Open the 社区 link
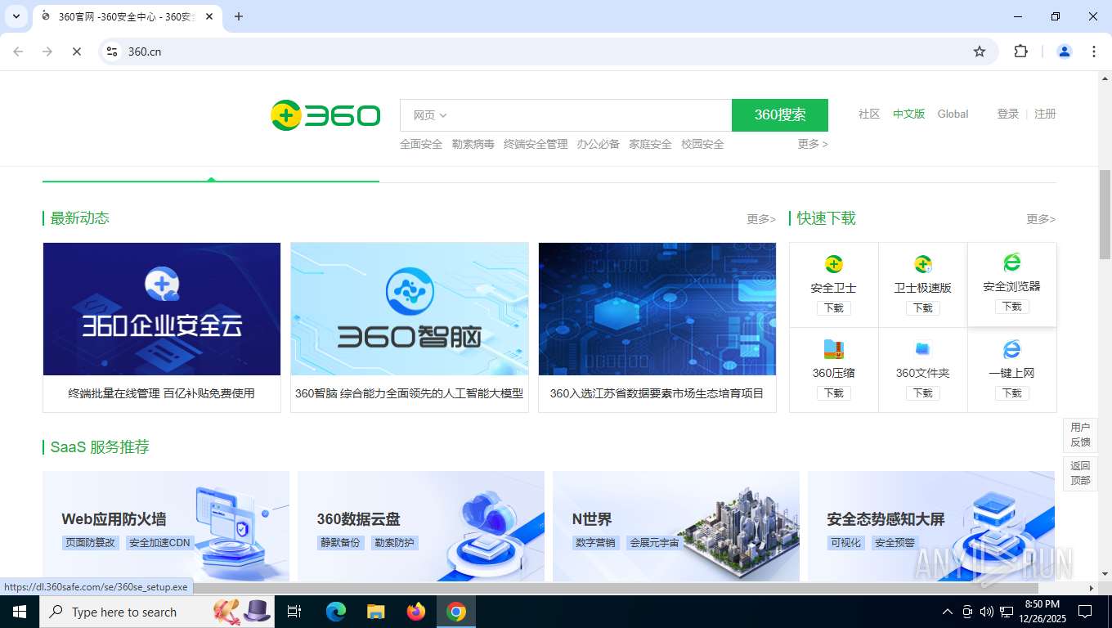 pyautogui.click(x=869, y=114)
